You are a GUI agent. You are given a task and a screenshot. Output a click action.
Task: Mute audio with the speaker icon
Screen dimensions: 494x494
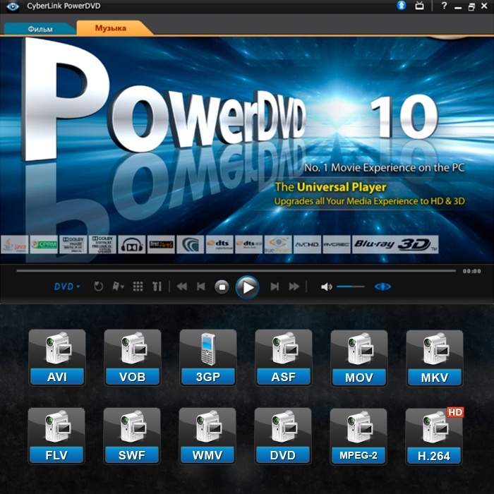[326, 287]
